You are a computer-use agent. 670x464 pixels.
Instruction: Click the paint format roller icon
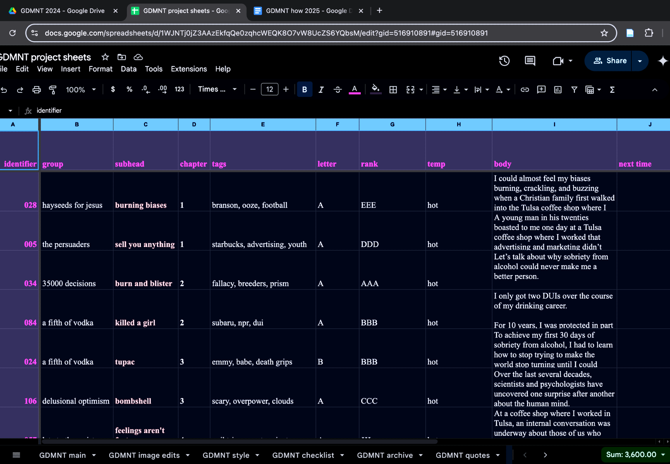click(53, 89)
